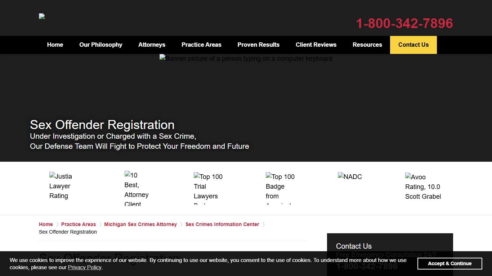The height and width of the screenshot is (276, 492).
Task: Open the Privacy Policy link
Action: coord(85,267)
